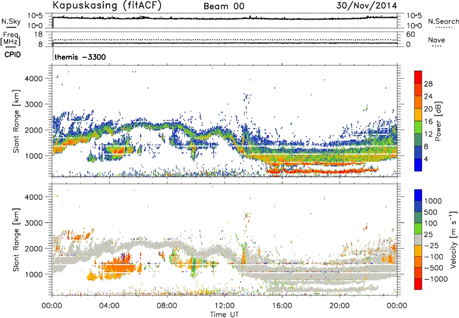Click the 'Slant Range [km]' label of power panel
The width and height of the screenshot is (459, 318).
coord(16,121)
